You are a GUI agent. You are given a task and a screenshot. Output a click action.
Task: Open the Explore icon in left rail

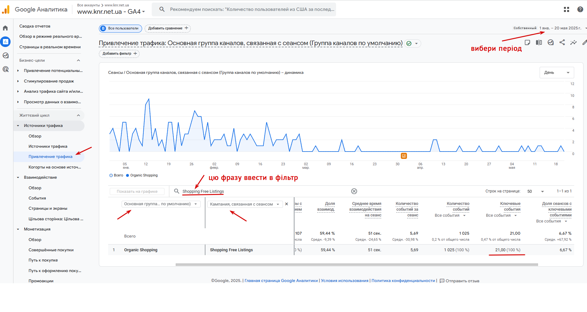coord(5,55)
